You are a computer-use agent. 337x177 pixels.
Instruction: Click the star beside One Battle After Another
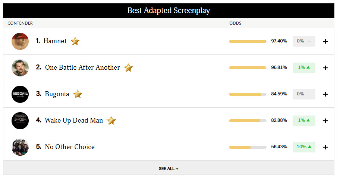point(128,68)
